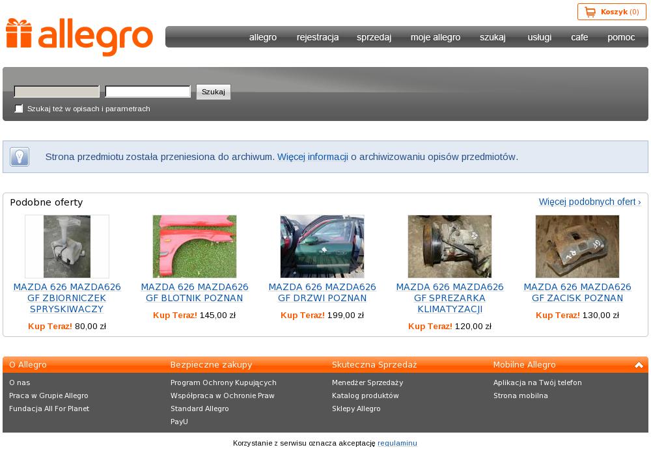This screenshot has width=651, height=456.
Task: Open Praca w Grupie Allegro link
Action: click(49, 396)
